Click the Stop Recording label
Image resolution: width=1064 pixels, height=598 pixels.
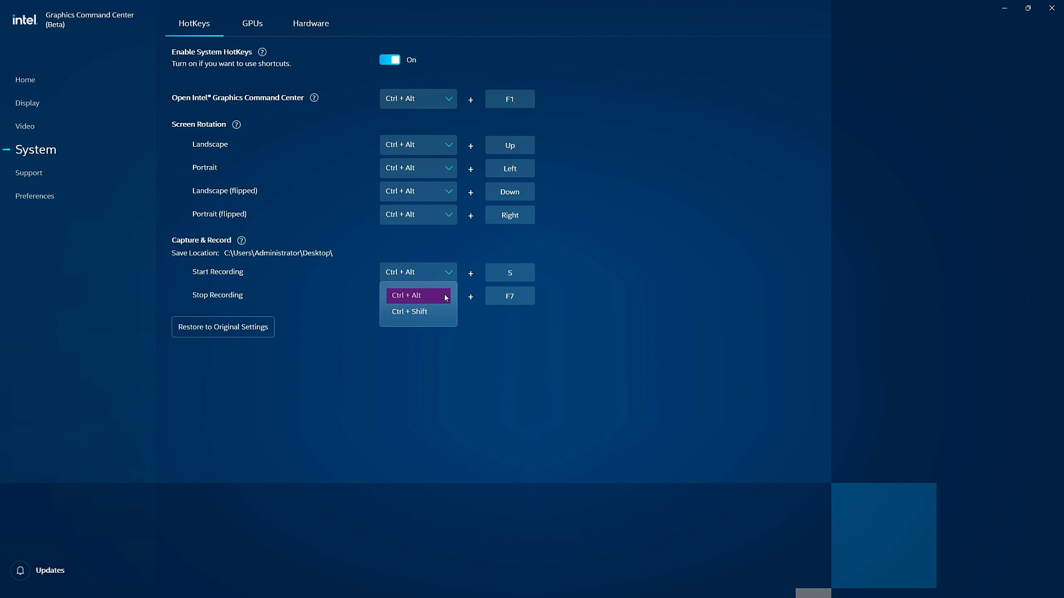tap(217, 295)
